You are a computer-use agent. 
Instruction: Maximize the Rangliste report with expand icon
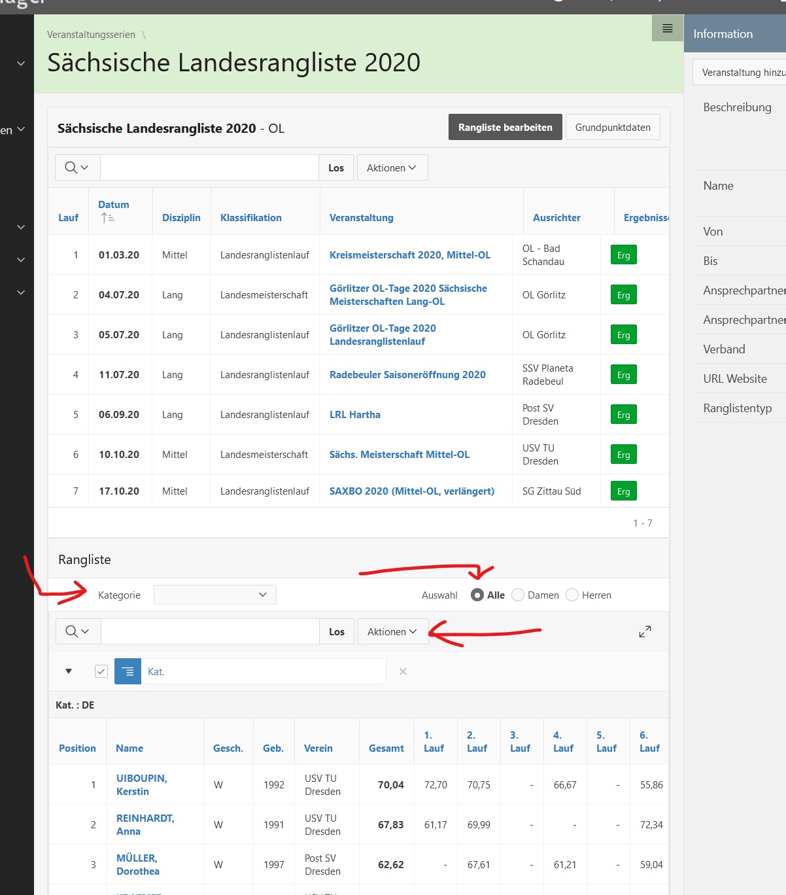645,632
